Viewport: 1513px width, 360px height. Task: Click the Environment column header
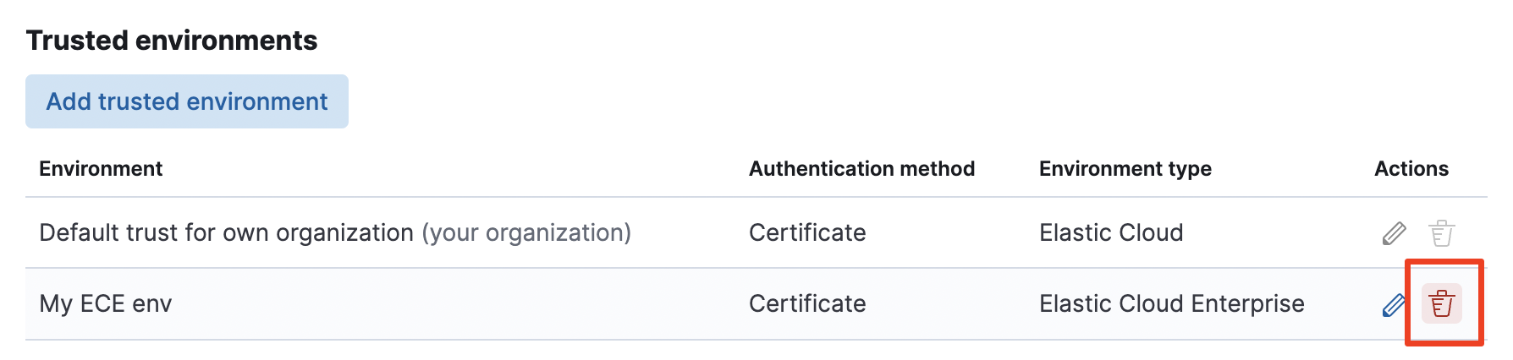pyautogui.click(x=101, y=169)
